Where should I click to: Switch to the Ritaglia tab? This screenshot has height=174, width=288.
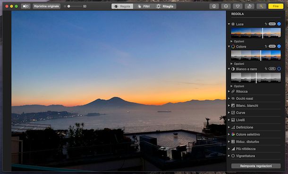(165, 6)
